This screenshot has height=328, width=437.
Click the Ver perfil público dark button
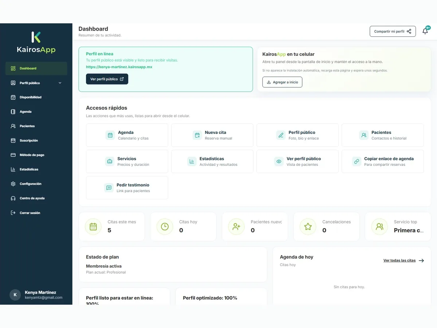pos(107,79)
